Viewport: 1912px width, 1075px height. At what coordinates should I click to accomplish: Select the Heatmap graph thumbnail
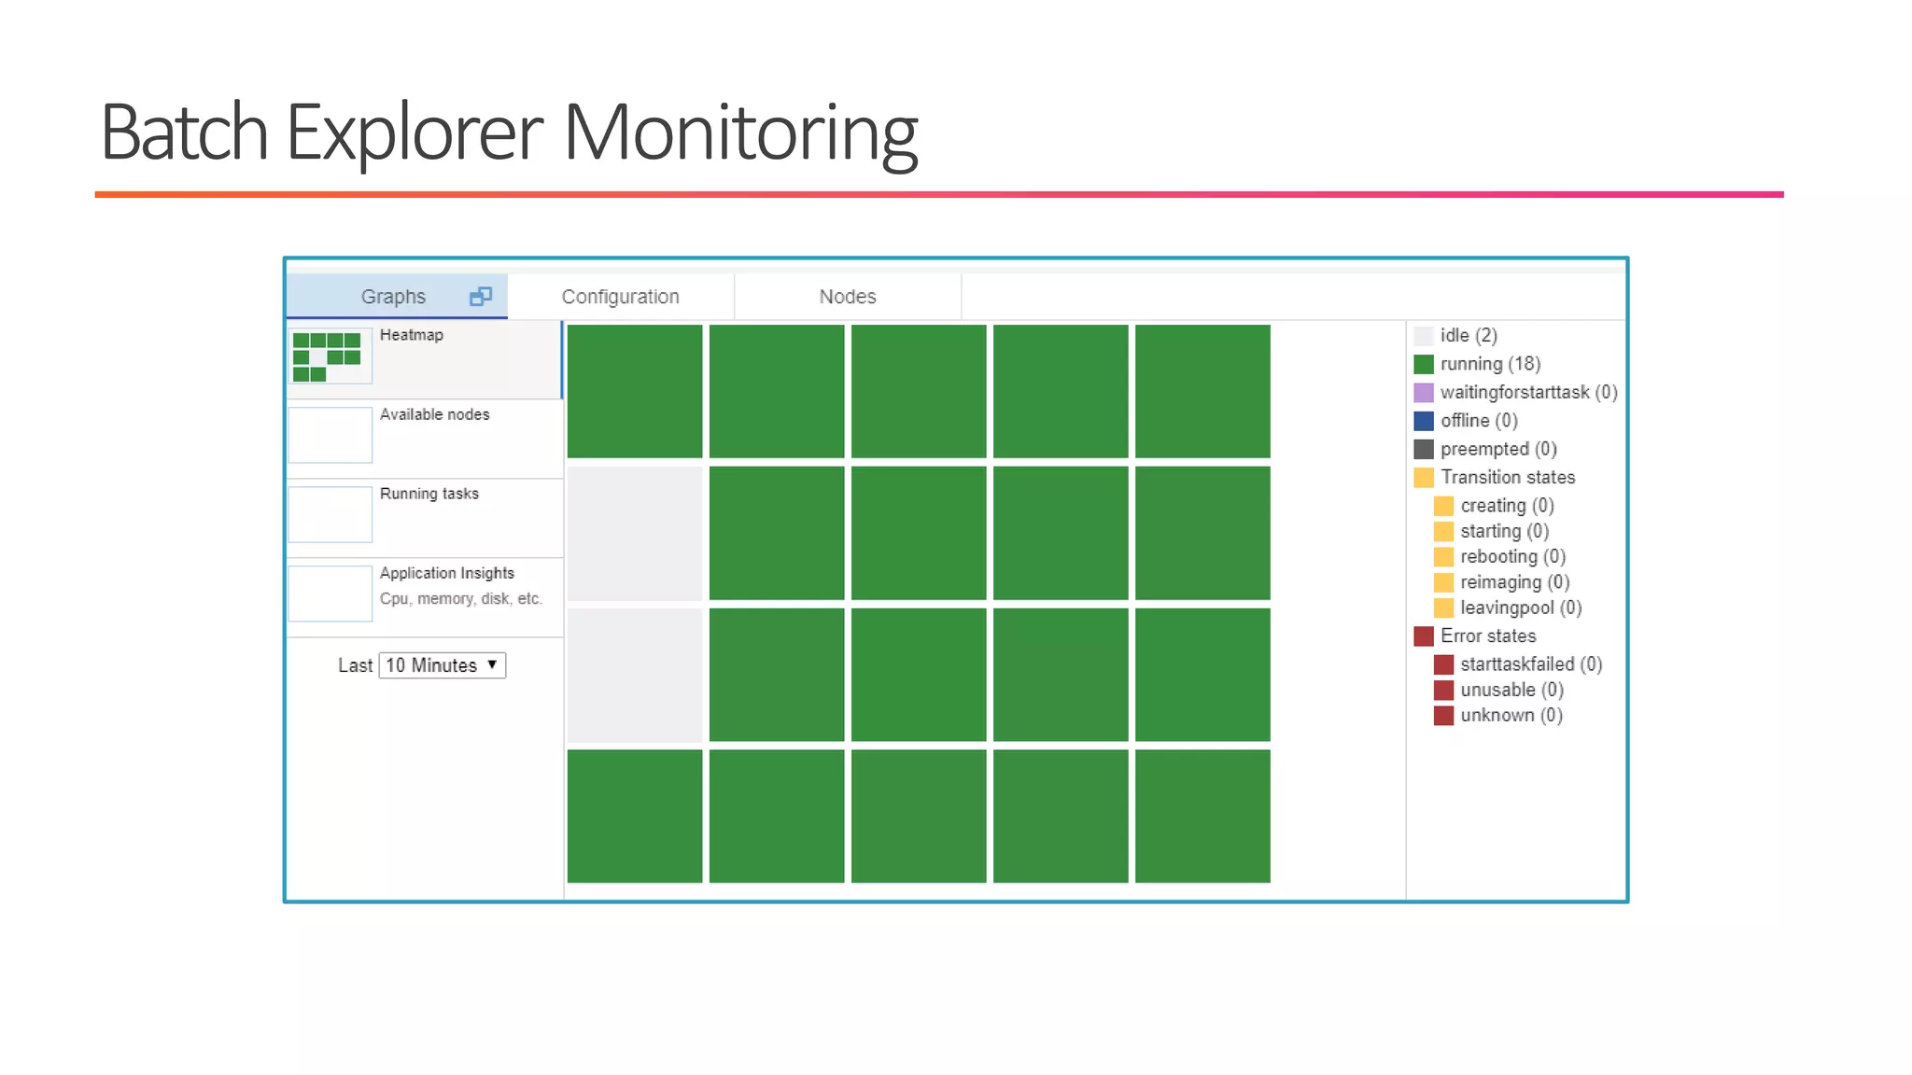click(330, 356)
